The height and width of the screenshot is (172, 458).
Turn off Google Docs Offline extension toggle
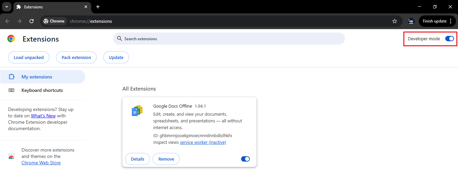coord(245,159)
